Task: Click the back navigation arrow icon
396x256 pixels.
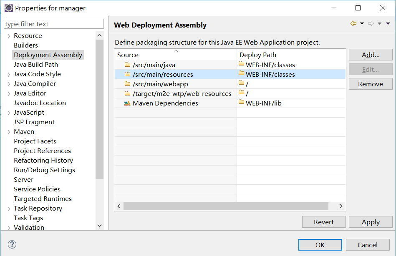Action: point(353,23)
